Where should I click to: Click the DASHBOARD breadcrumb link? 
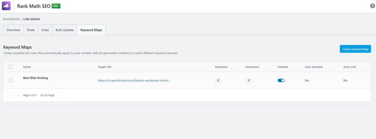[x=11, y=19]
